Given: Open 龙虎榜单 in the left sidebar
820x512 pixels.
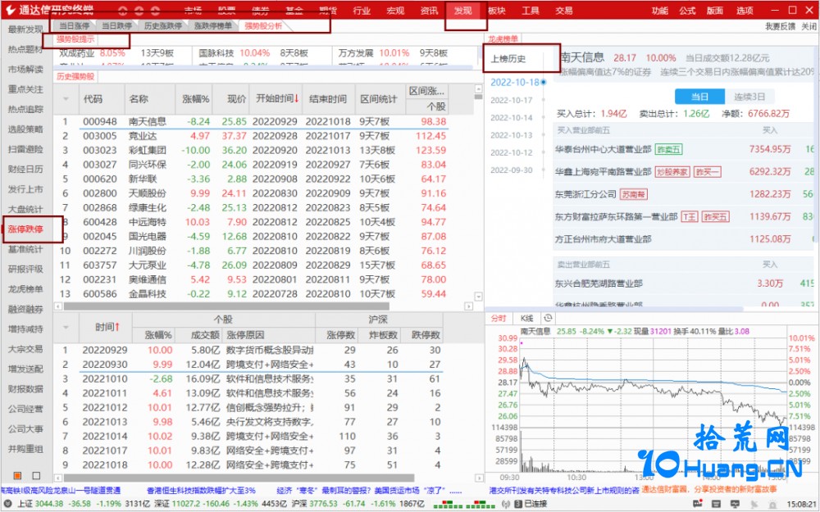Looking at the screenshot, I should click(25, 289).
